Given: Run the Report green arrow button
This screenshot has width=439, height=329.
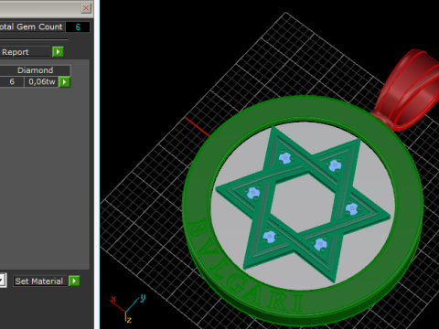Looking at the screenshot, I should [58, 52].
